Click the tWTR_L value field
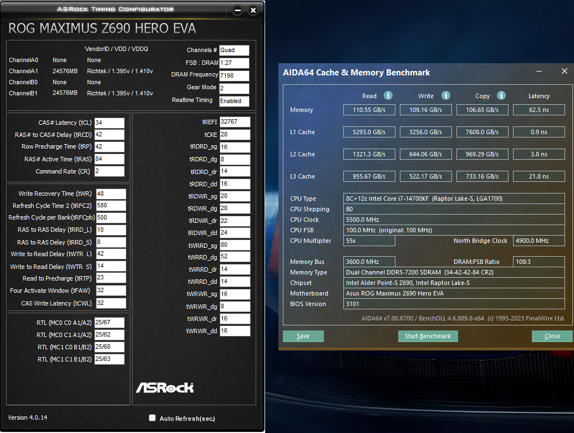The height and width of the screenshot is (433, 574). pyautogui.click(x=111, y=254)
